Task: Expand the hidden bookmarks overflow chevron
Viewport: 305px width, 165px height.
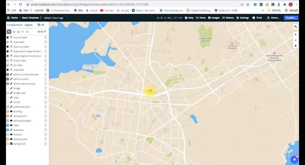Action: [263, 10]
